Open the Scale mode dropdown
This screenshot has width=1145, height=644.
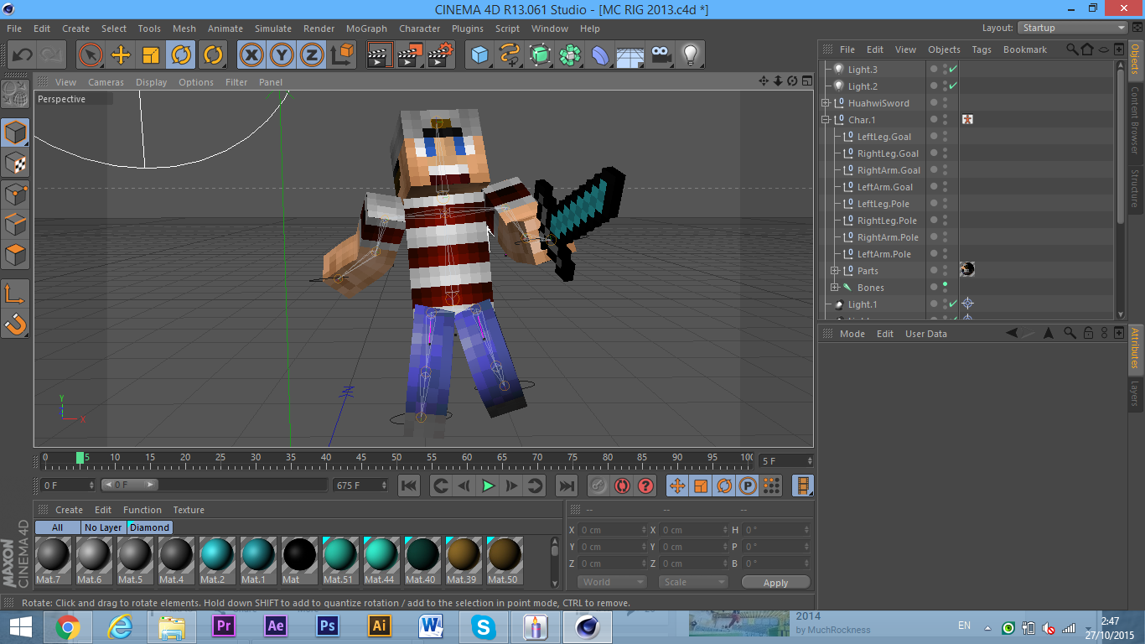[x=692, y=582]
